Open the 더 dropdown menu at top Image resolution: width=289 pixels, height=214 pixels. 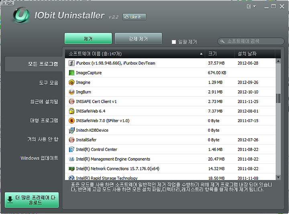point(251,6)
